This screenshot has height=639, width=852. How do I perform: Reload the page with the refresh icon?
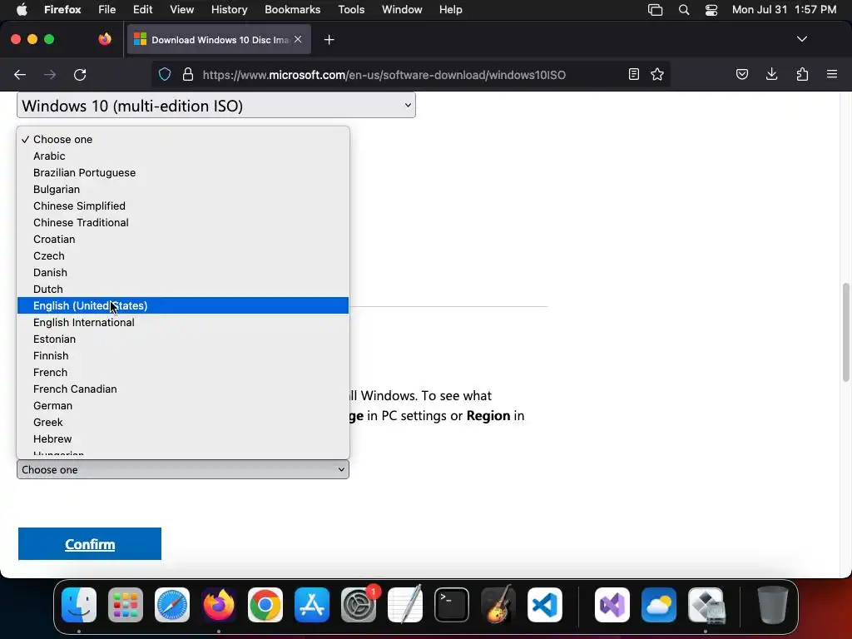[x=80, y=74]
